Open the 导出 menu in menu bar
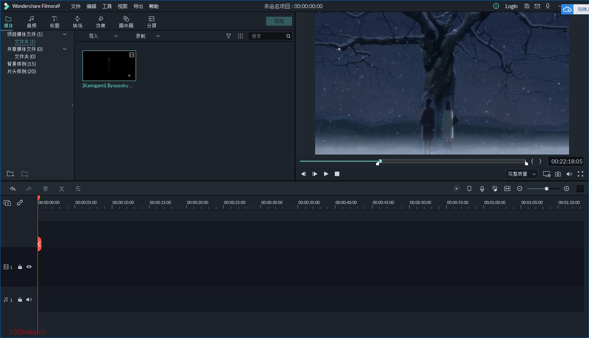 coord(138,6)
